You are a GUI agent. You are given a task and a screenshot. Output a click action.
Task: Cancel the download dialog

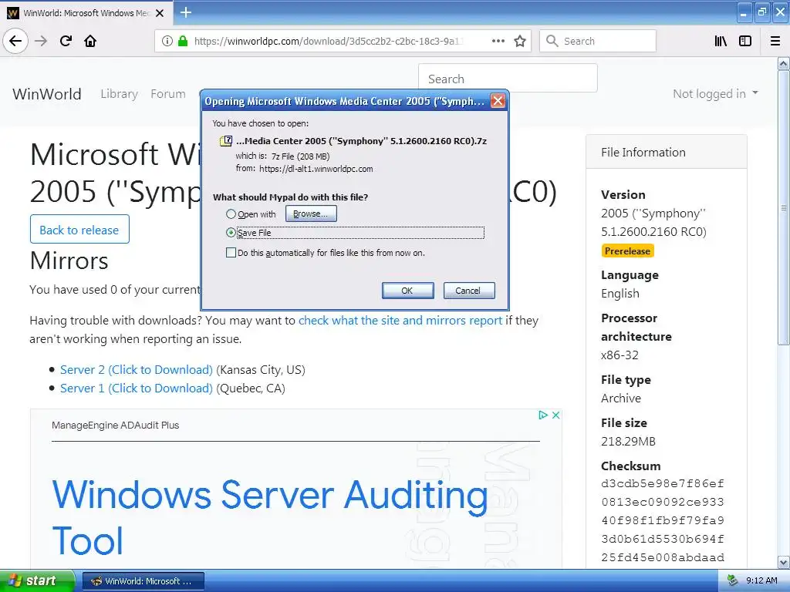click(x=468, y=291)
